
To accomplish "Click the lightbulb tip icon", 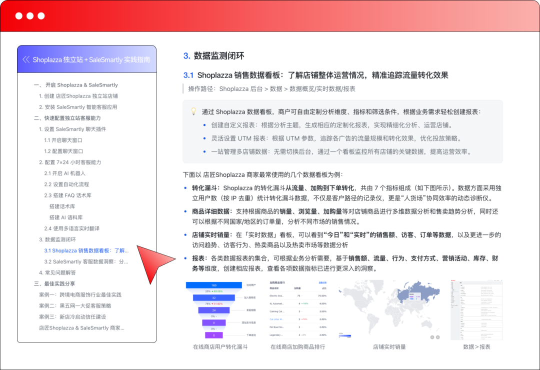I will (193, 111).
